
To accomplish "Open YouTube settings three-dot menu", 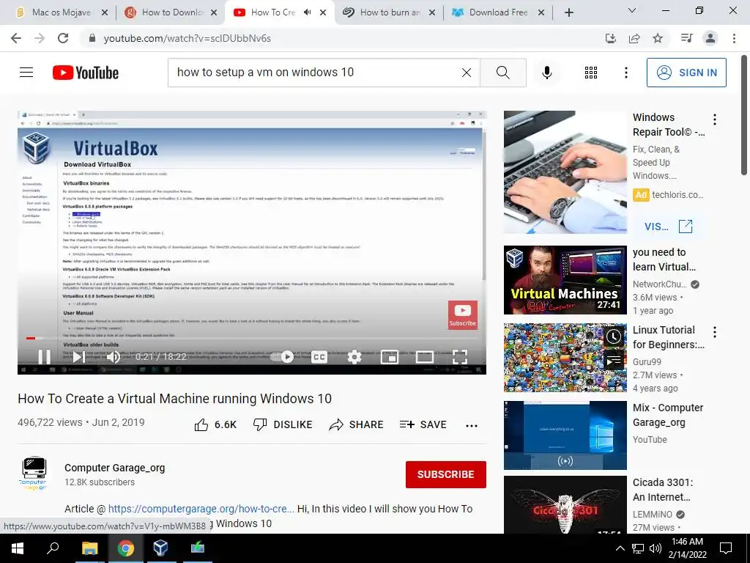I will click(x=626, y=73).
